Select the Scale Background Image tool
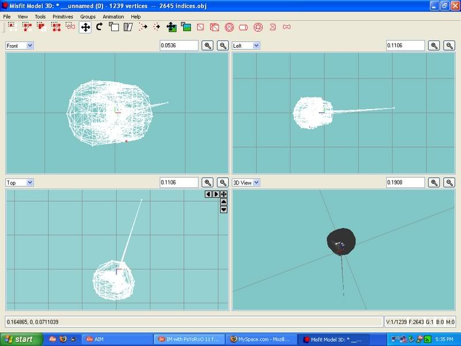The width and height of the screenshot is (461, 346). pyautogui.click(x=186, y=27)
